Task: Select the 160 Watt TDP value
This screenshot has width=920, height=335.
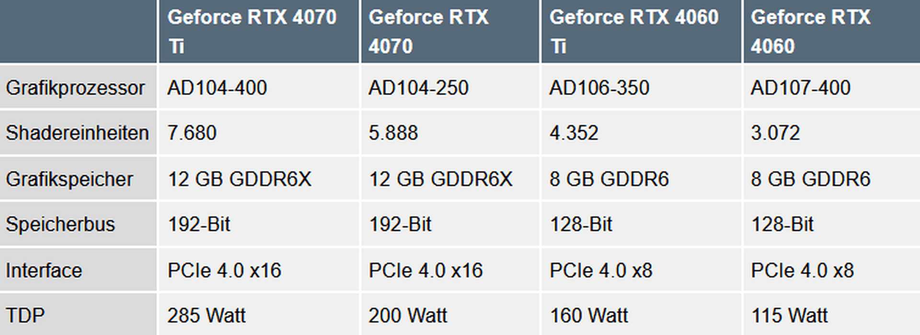Action: click(x=589, y=316)
